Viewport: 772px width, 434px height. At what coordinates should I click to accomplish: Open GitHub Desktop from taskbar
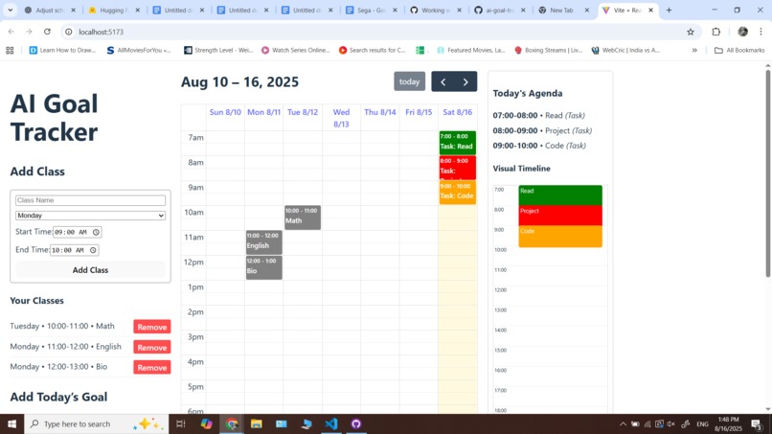356,423
